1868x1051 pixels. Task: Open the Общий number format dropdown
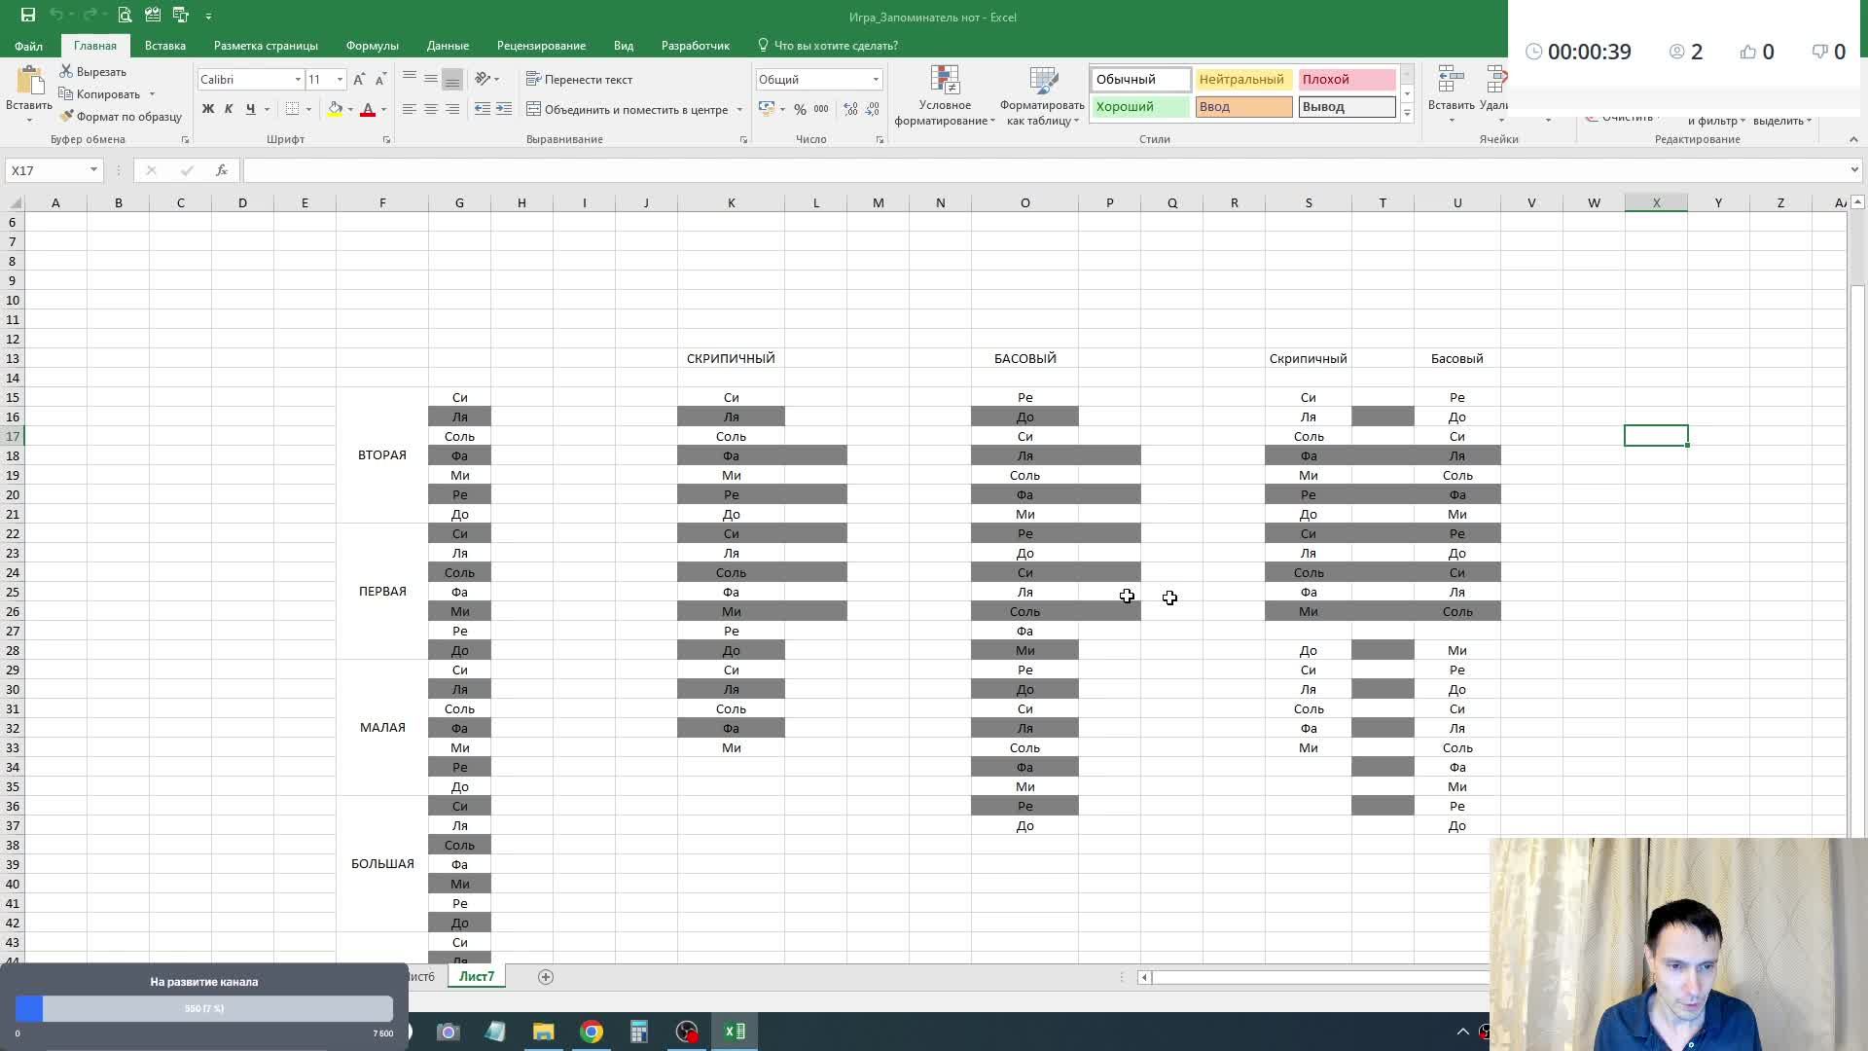point(876,80)
